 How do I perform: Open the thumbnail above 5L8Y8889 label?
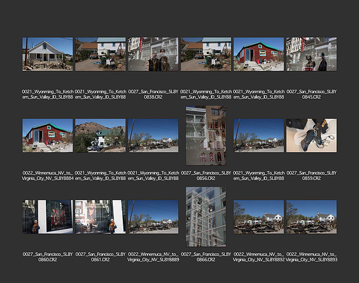pyautogui.click(x=153, y=217)
